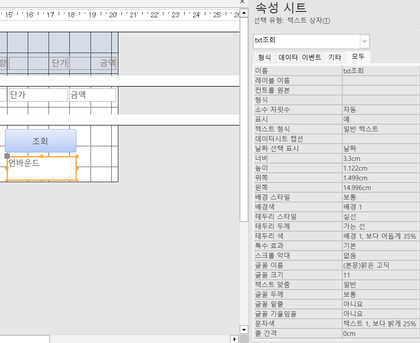The width and height of the screenshot is (420, 343).
Task: Select the 기타 tab
Action: click(x=334, y=57)
